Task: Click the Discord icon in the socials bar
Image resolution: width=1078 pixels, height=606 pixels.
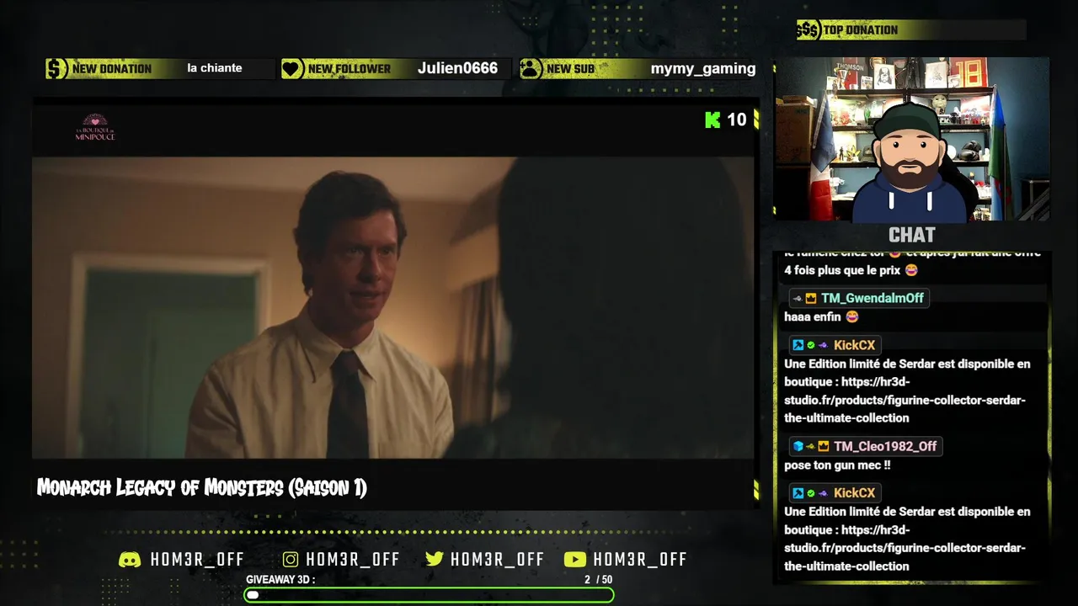Action: tap(130, 560)
